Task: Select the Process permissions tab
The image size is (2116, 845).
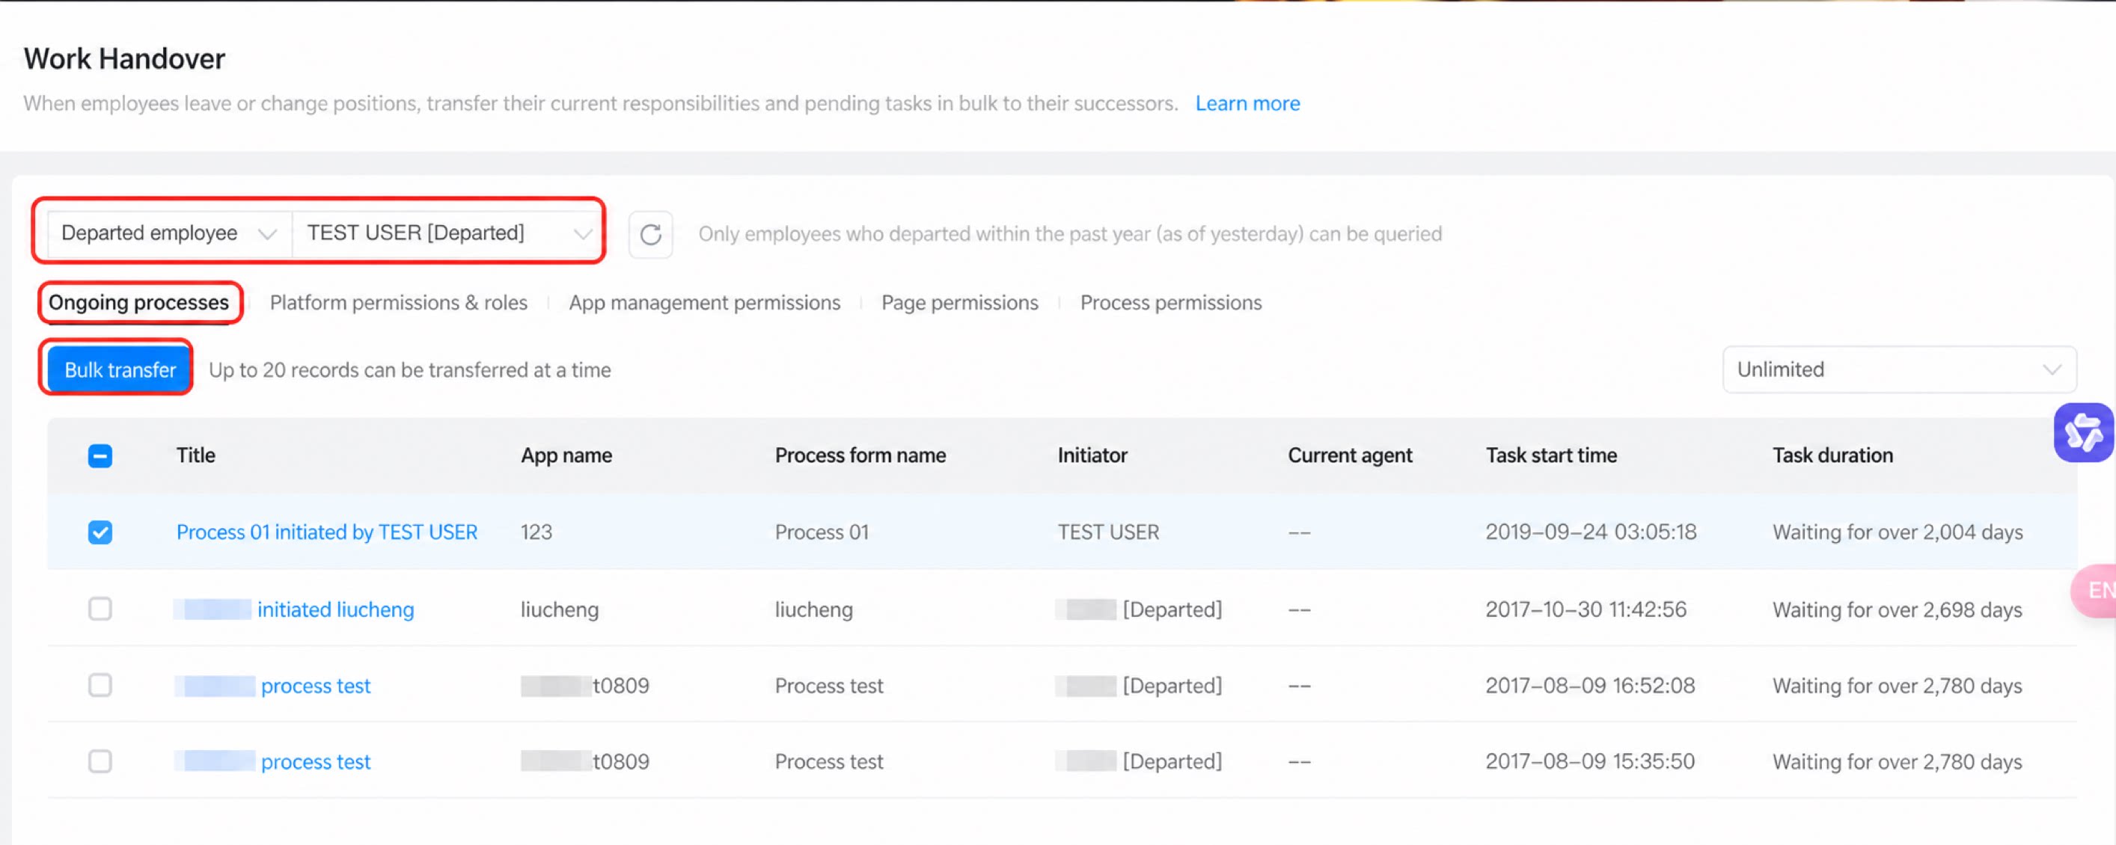Action: click(x=1170, y=303)
